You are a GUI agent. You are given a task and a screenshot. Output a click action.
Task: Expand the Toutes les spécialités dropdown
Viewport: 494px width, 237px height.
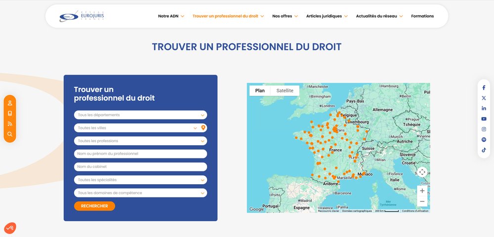point(140,180)
